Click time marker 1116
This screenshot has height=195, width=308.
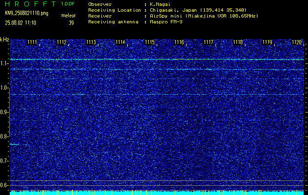[179, 42]
